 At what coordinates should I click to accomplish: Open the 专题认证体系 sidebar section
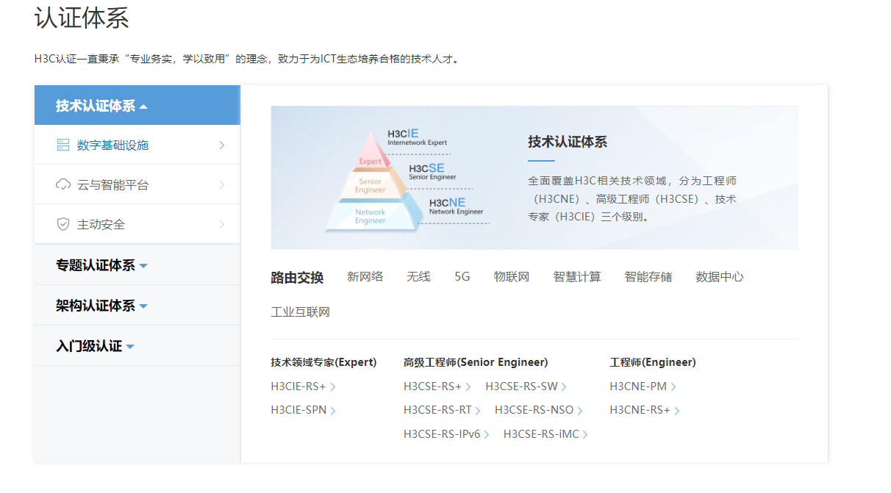(137, 265)
